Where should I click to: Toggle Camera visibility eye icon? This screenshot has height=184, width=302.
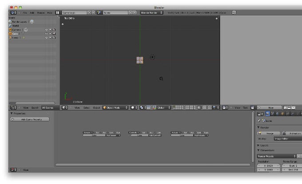coord(47,30)
